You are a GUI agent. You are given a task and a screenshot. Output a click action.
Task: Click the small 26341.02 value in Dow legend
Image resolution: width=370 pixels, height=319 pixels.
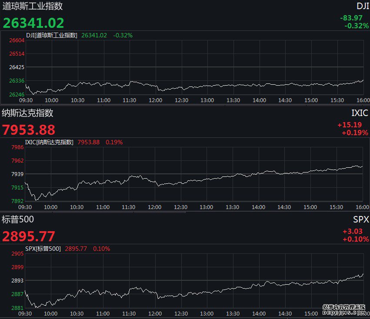click(94, 35)
